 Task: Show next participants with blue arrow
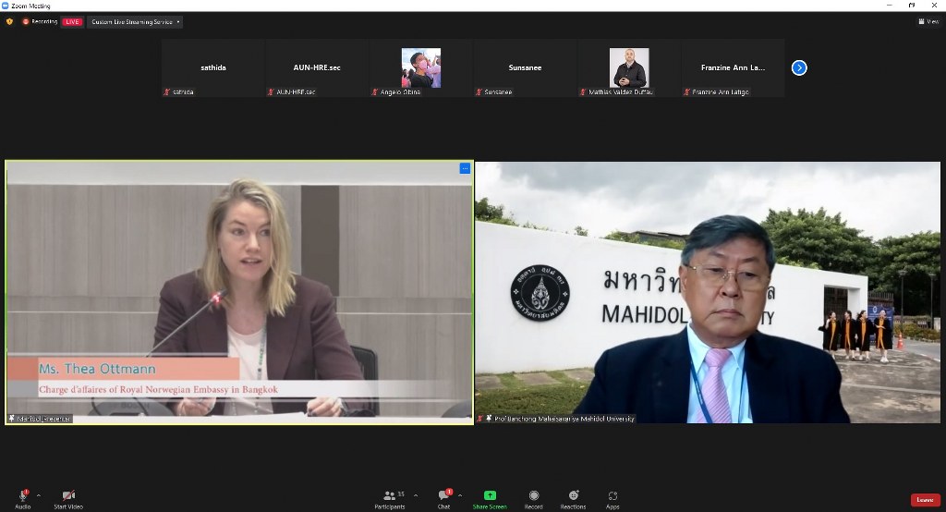coord(799,67)
